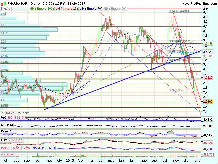Click the 3,4487 horizontal level label
Screen dimensions: 218x164
[5, 56]
